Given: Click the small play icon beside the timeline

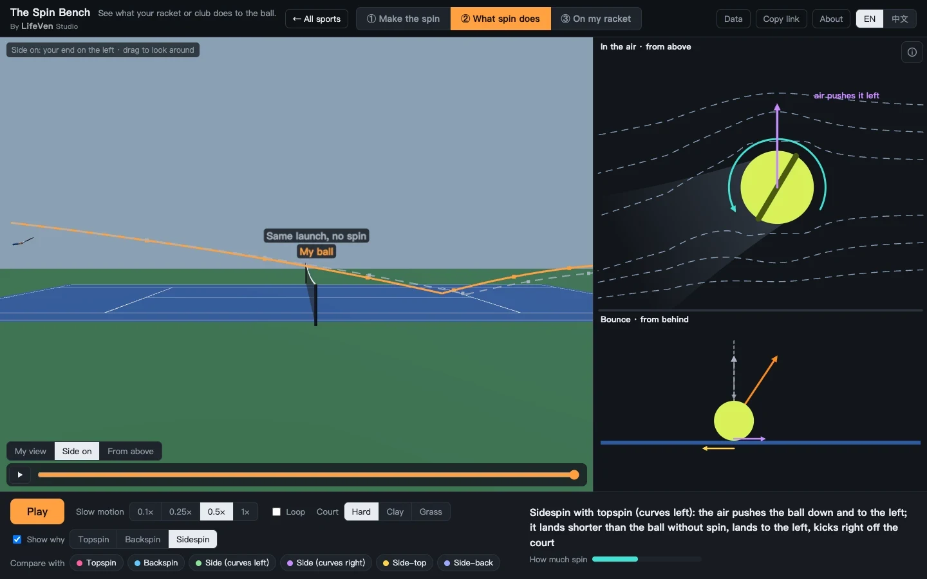Looking at the screenshot, I should click(20, 475).
